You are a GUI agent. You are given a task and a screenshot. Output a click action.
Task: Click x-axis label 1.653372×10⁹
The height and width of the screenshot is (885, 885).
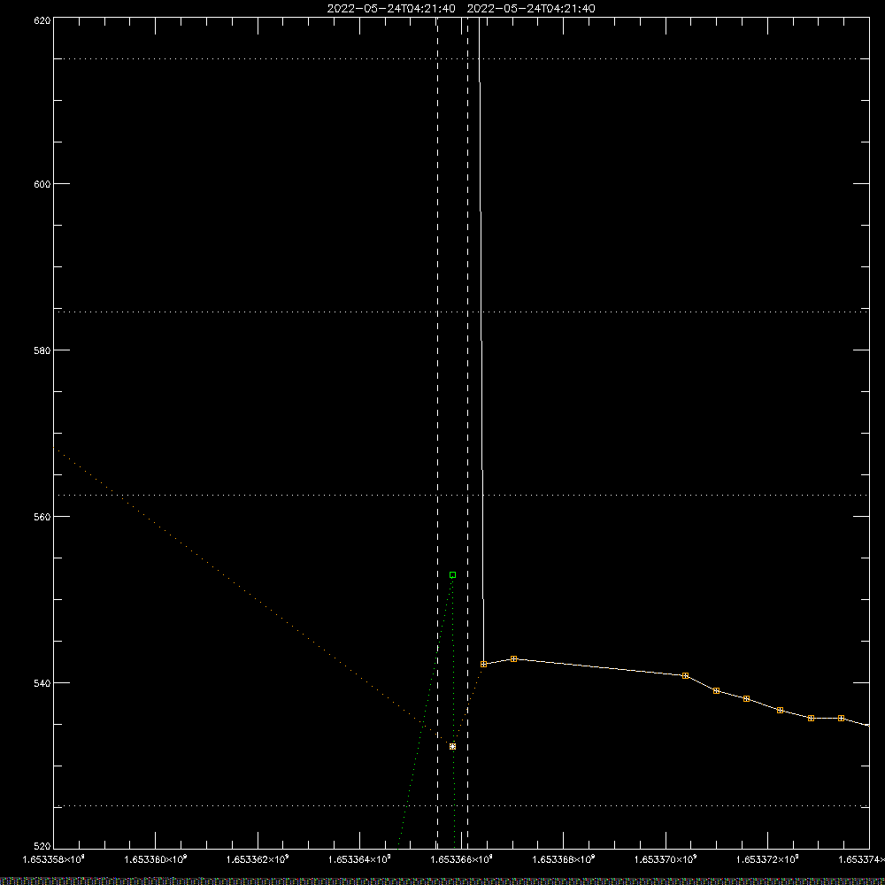click(768, 859)
